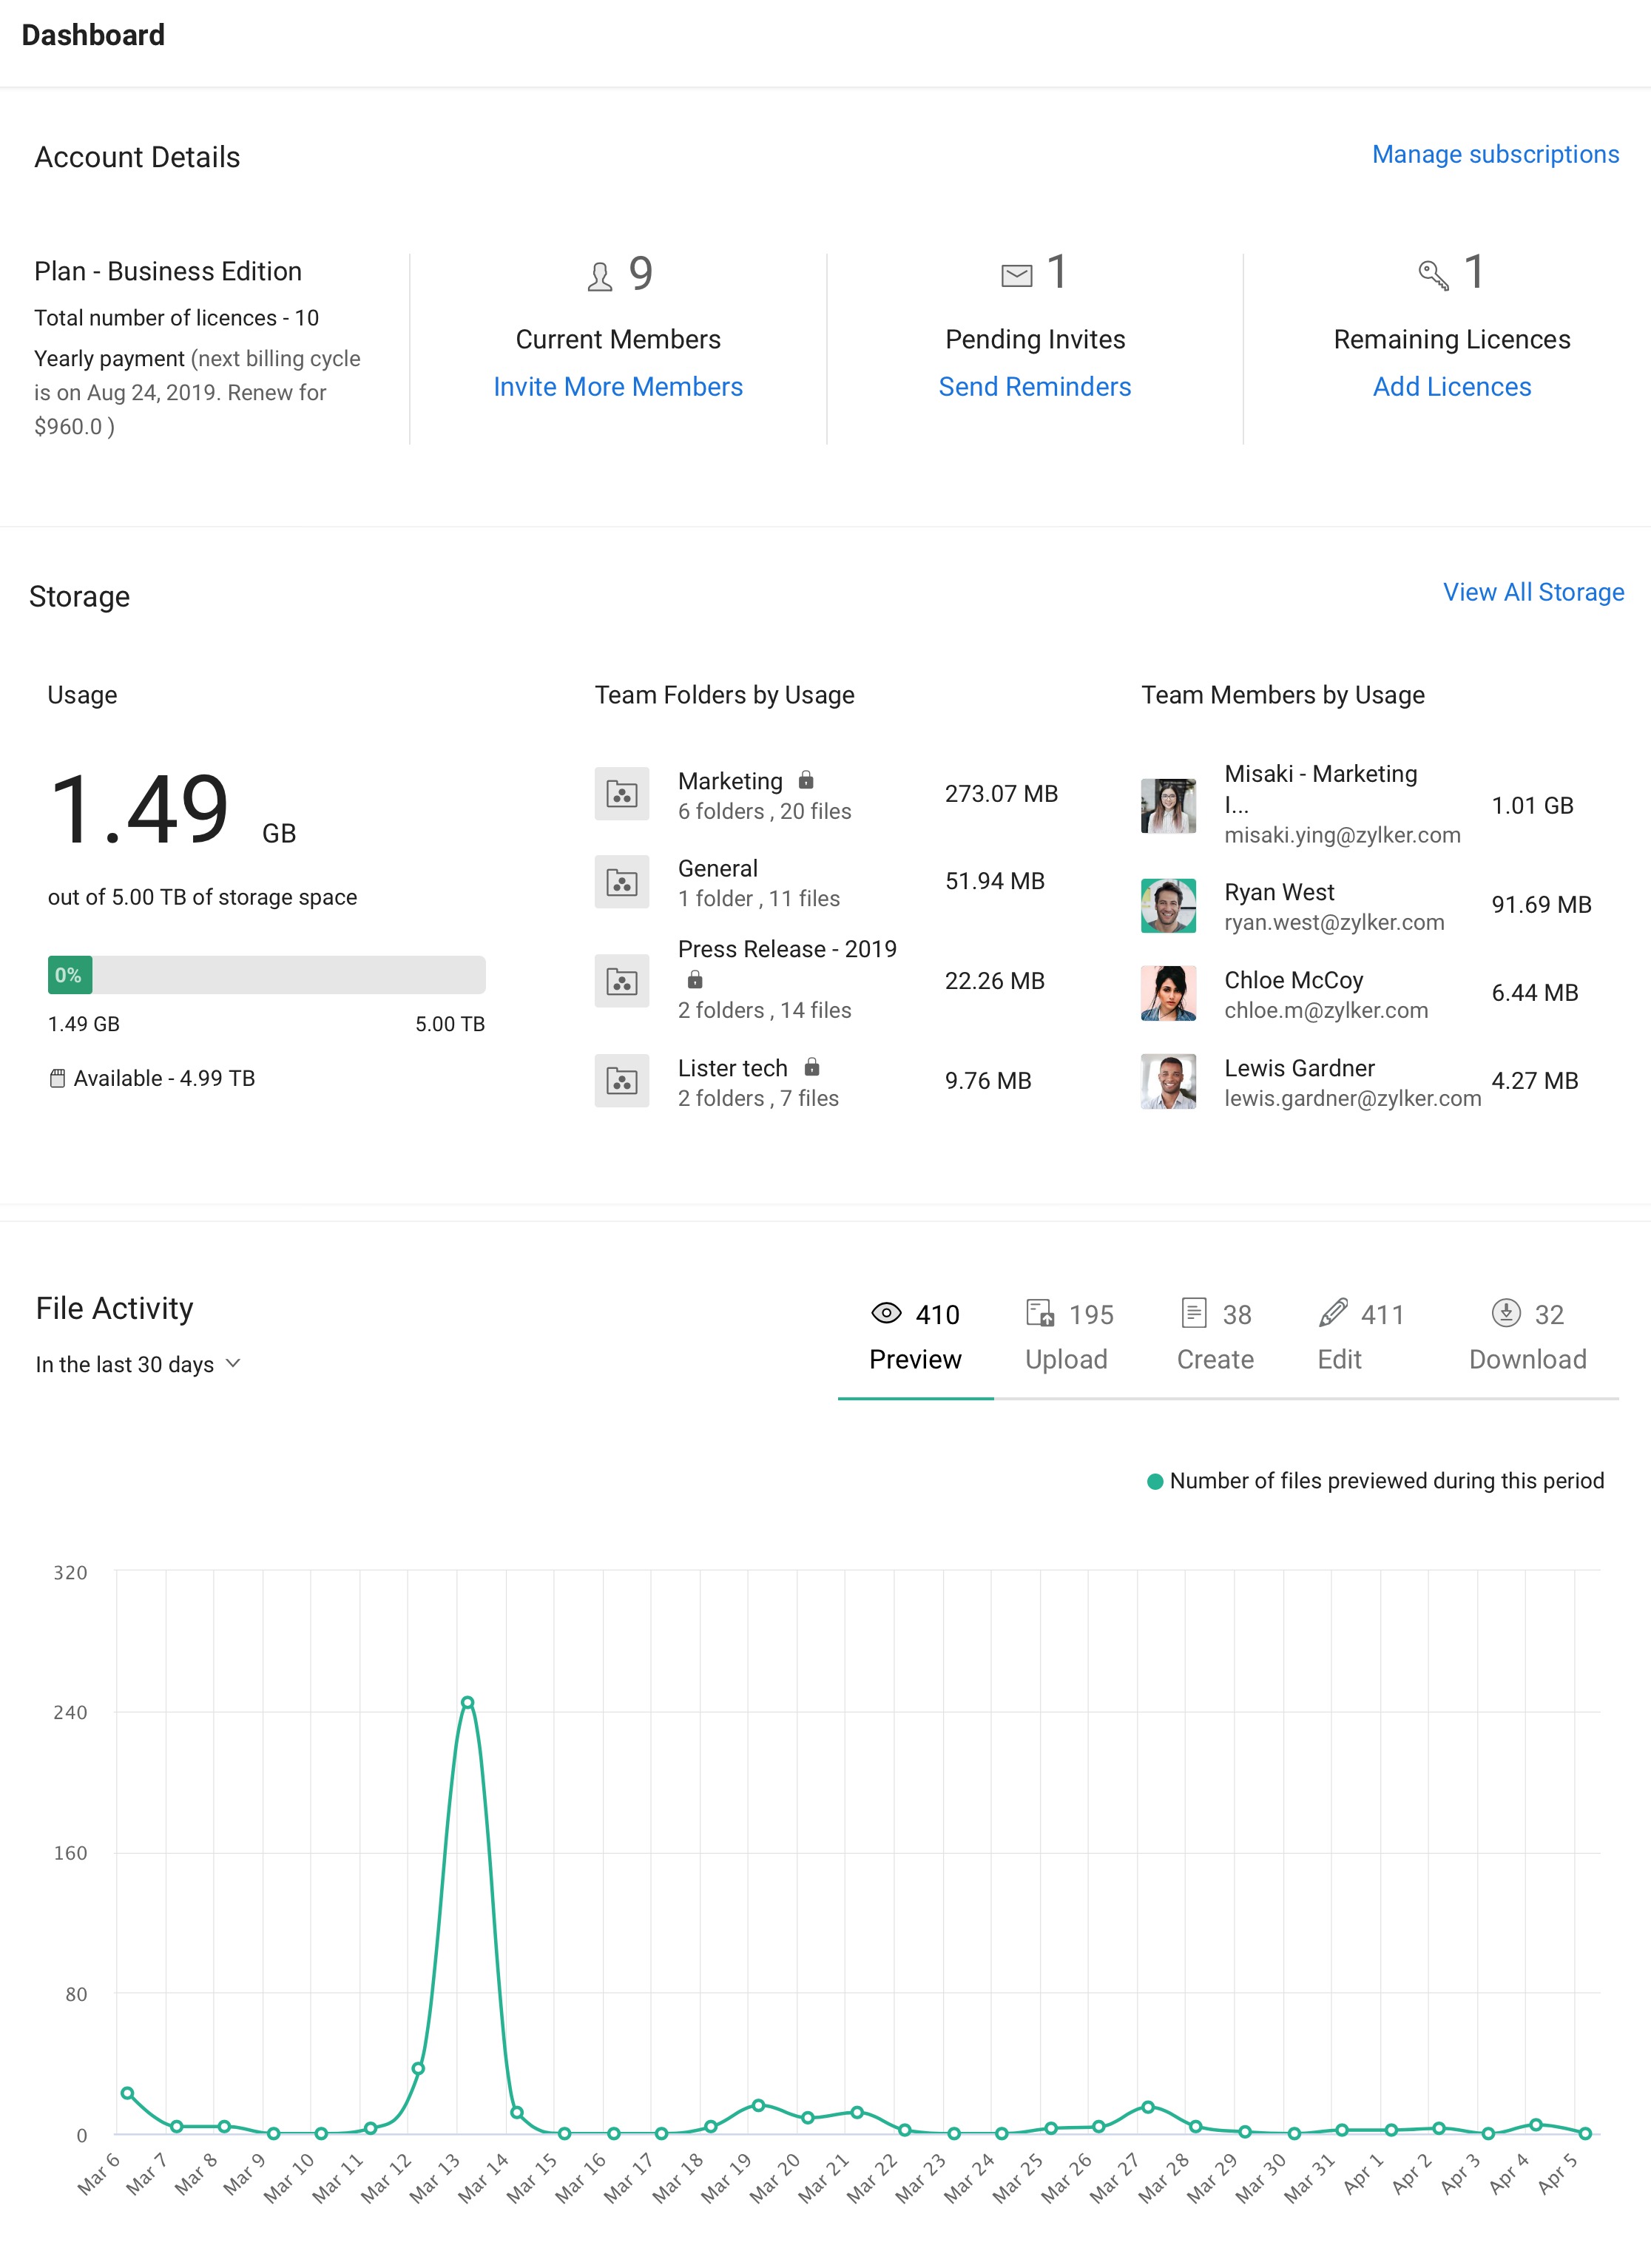
Task: Click the Upload activity icon
Action: 1040,1313
